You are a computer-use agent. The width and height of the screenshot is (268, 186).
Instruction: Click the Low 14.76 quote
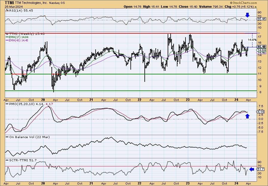pyautogui.click(x=169, y=7)
